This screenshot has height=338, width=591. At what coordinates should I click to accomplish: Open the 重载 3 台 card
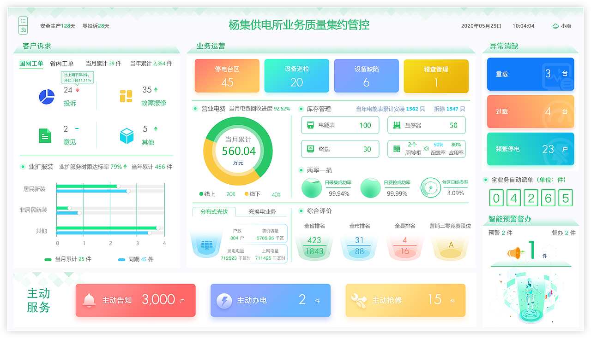pos(531,74)
